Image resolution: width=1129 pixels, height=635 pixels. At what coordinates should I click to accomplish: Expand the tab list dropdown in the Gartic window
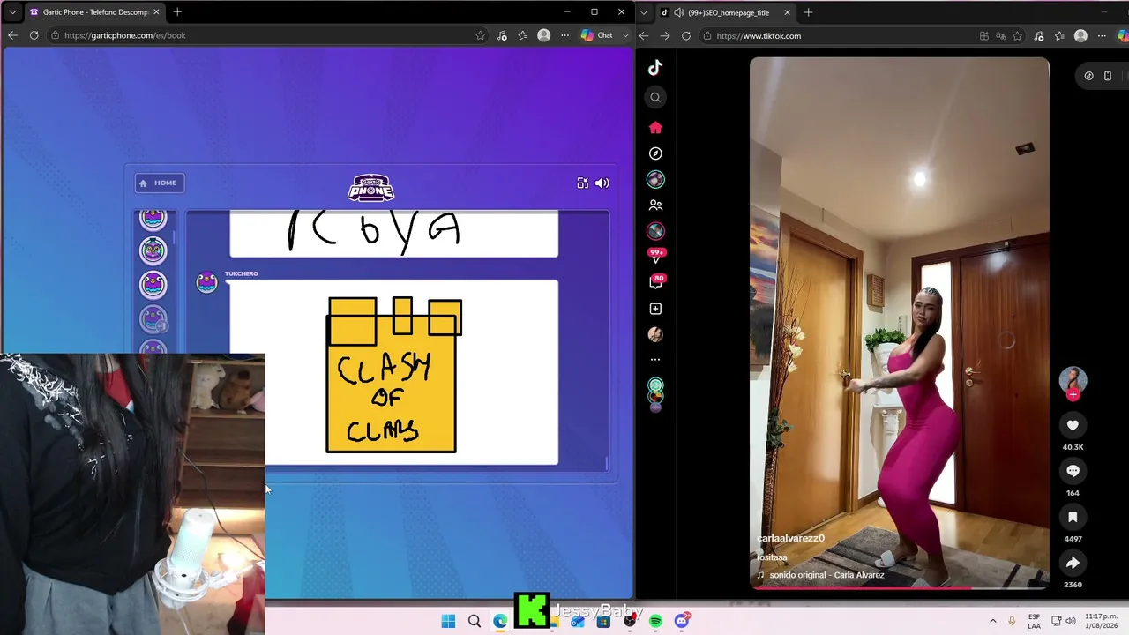[x=12, y=12]
